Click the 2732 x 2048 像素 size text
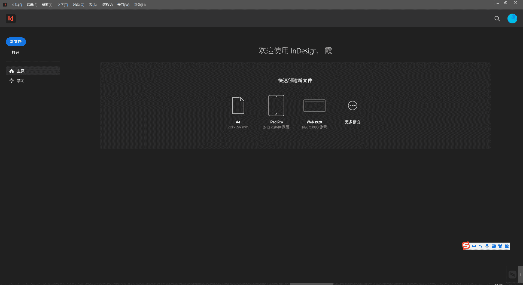 pos(276,127)
